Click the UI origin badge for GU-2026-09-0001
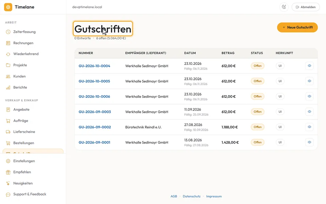Image resolution: width=326 pixels, height=204 pixels. 280,142
